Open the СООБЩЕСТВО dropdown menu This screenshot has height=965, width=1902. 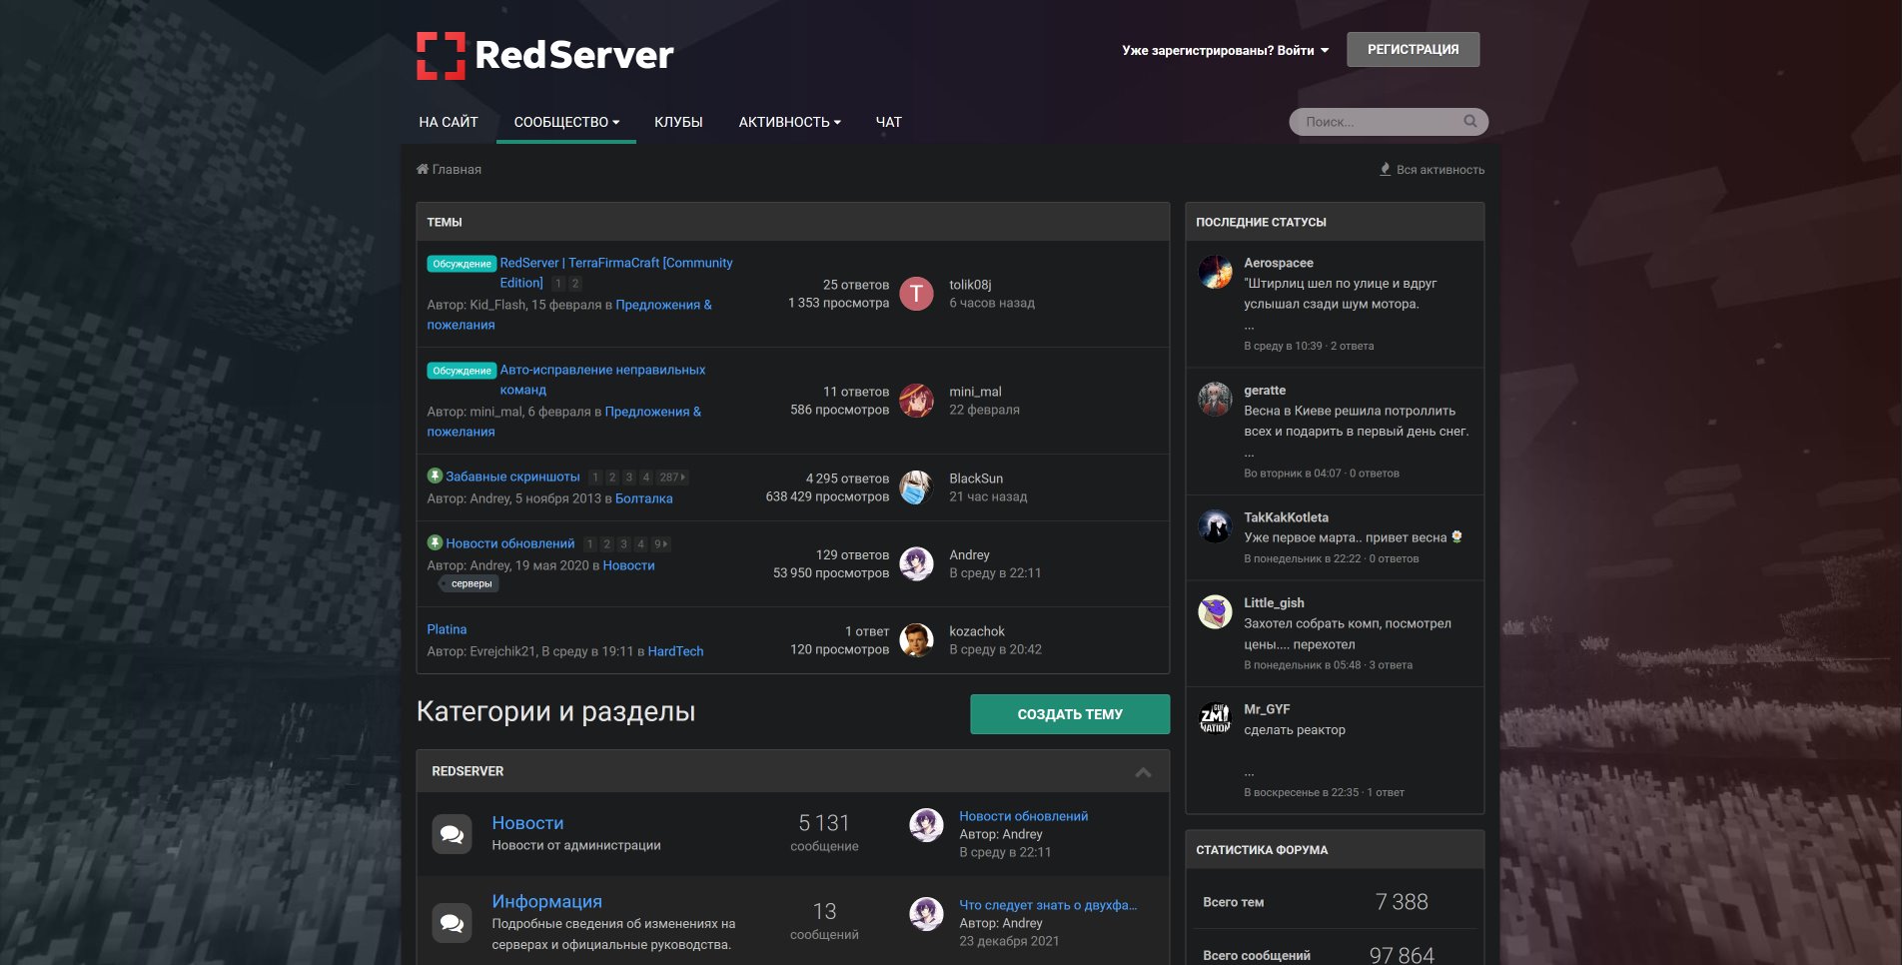click(x=566, y=122)
